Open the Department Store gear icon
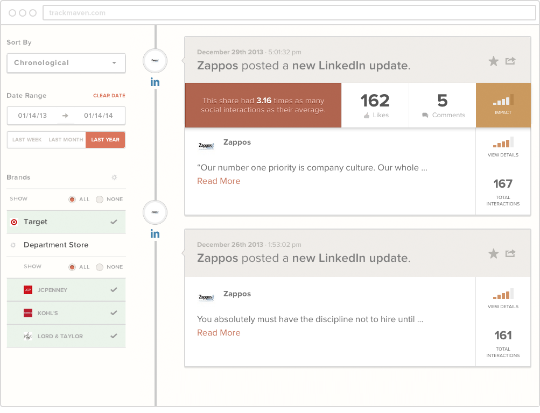 click(x=13, y=245)
